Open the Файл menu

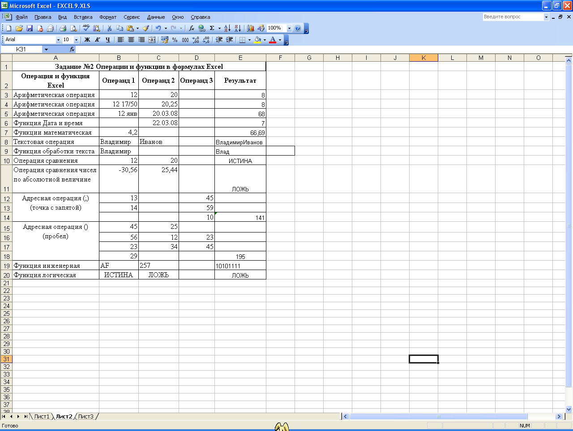pyautogui.click(x=21, y=17)
